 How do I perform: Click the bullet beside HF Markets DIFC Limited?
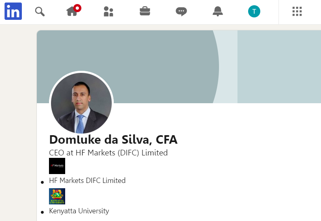pyautogui.click(x=42, y=182)
